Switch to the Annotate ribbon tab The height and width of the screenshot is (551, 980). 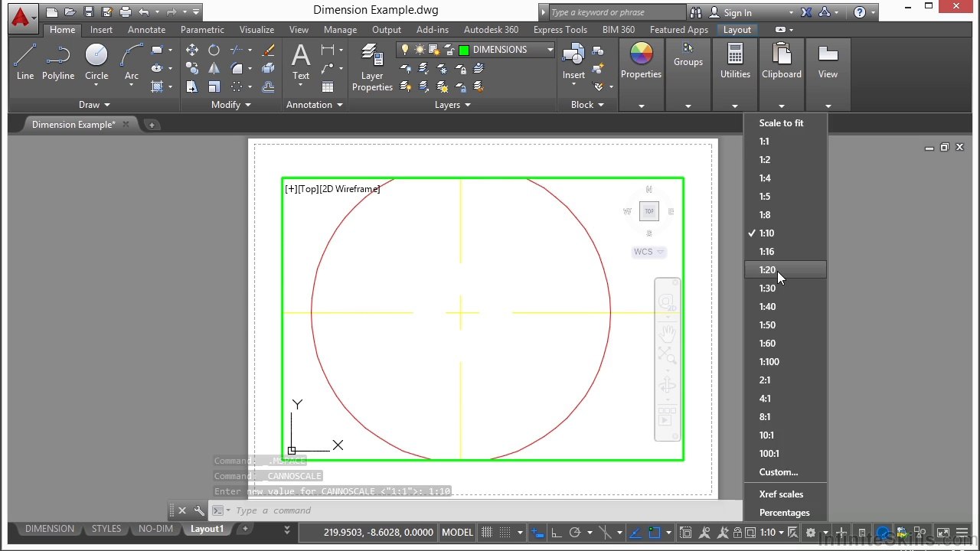pos(146,30)
